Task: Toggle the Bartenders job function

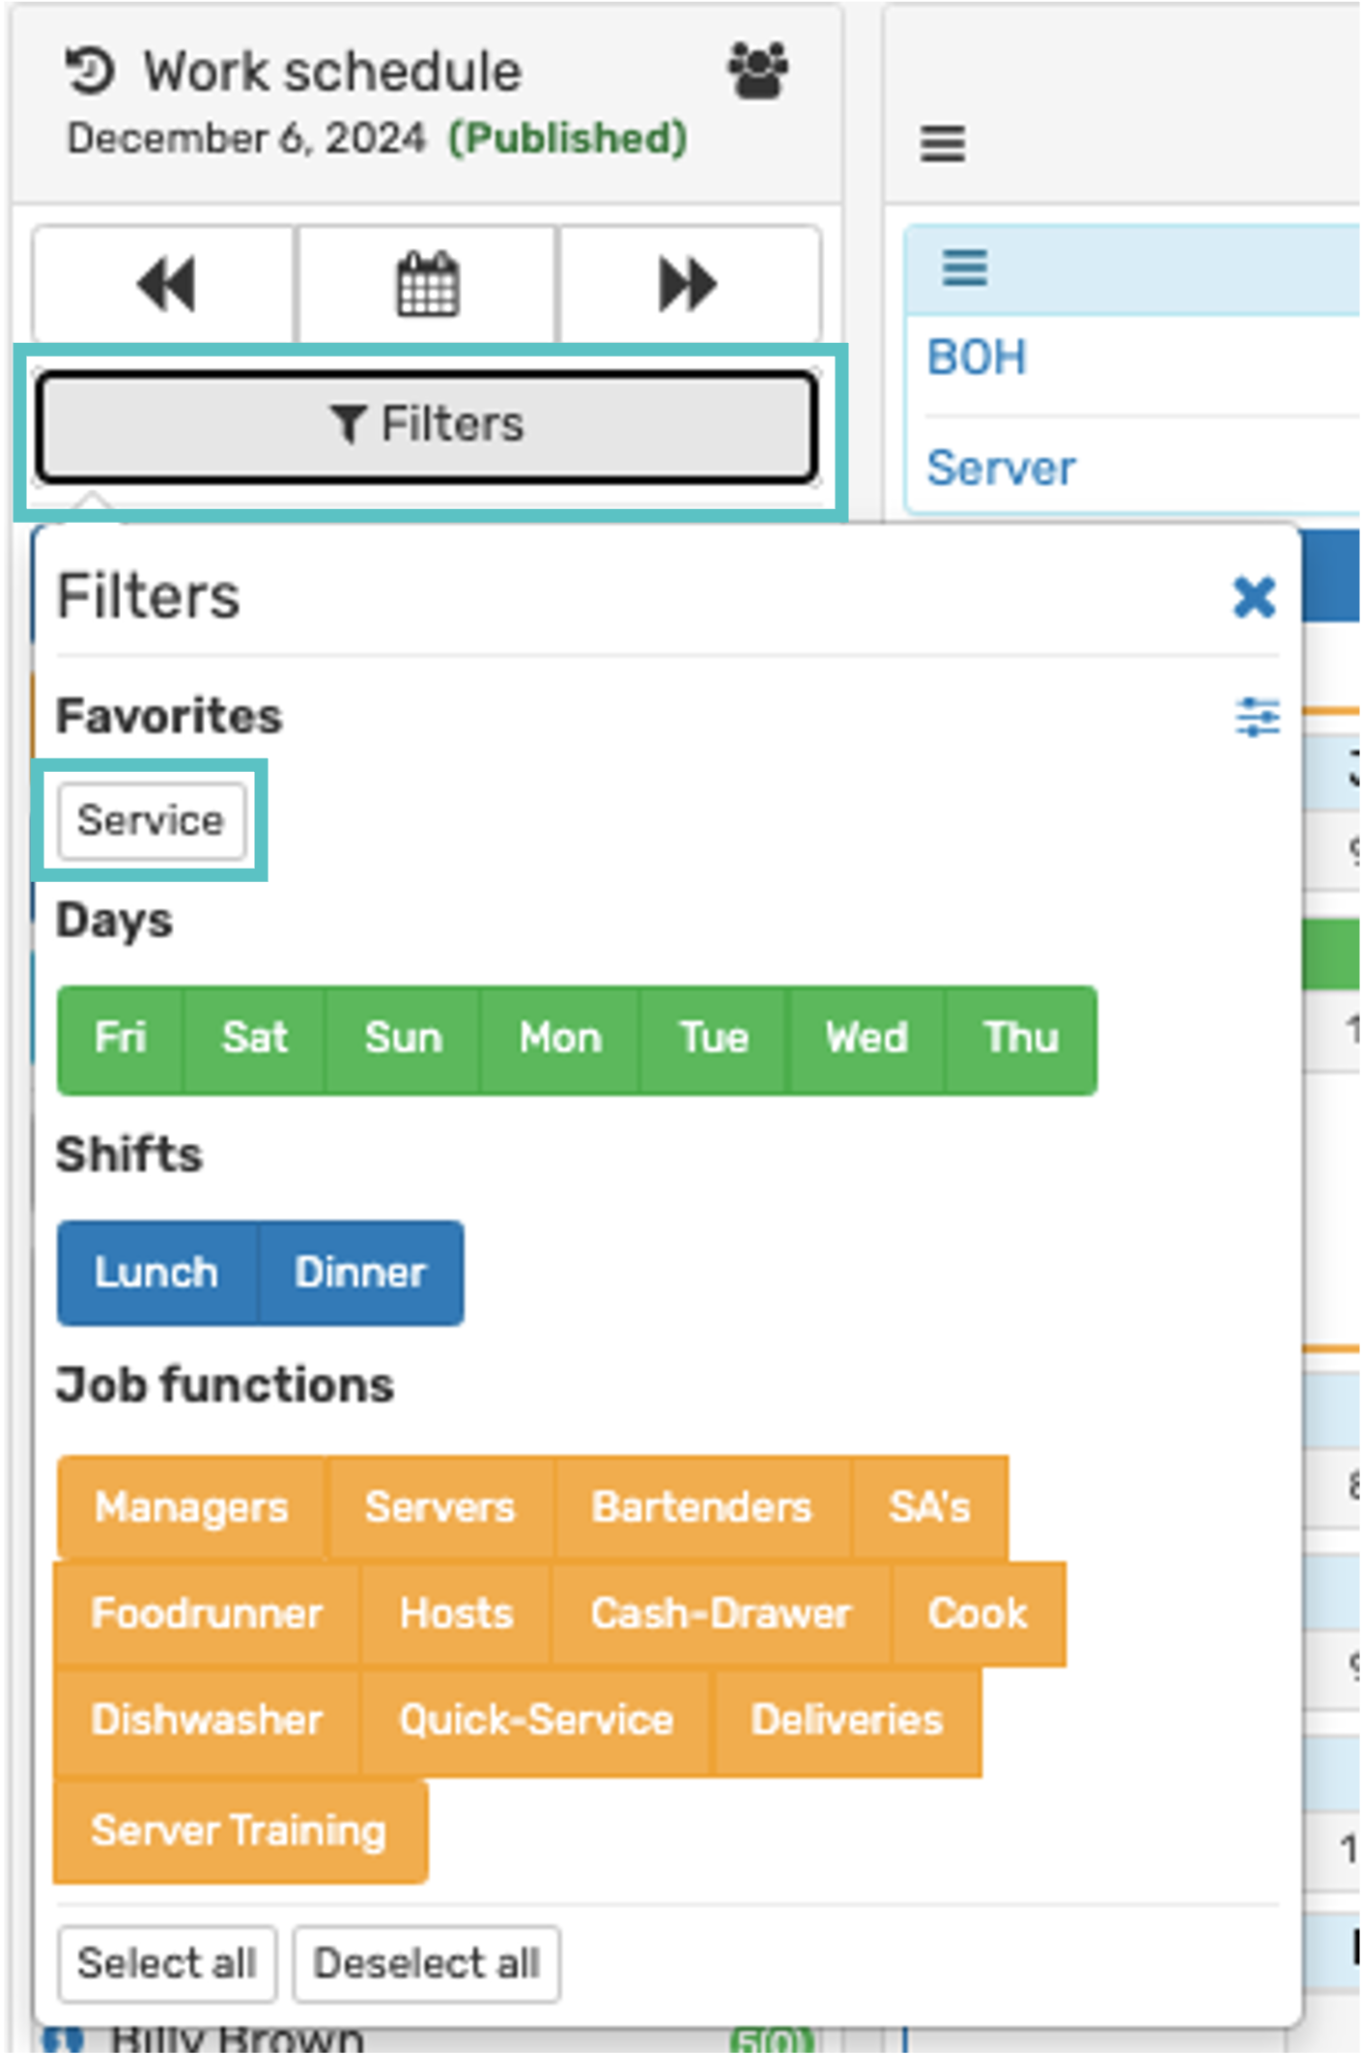Action: 701,1507
